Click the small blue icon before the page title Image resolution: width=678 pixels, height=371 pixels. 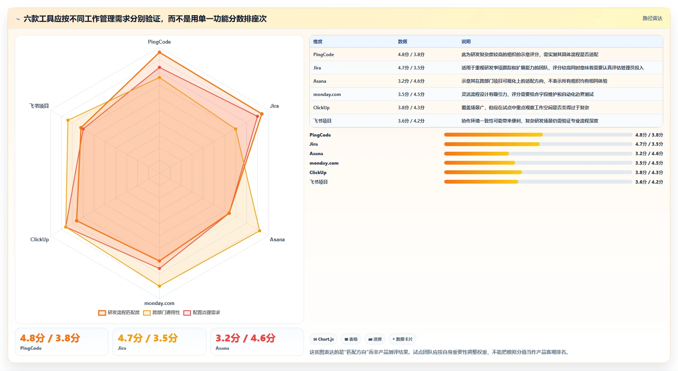point(18,19)
